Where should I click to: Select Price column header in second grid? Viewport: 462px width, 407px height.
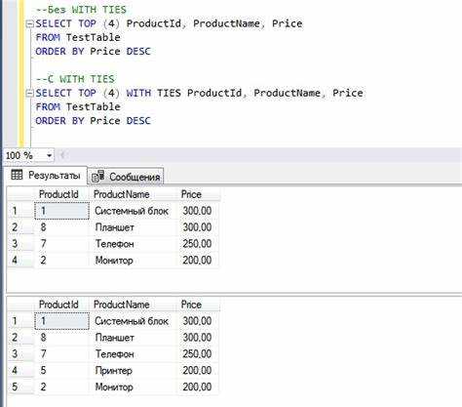click(198, 305)
